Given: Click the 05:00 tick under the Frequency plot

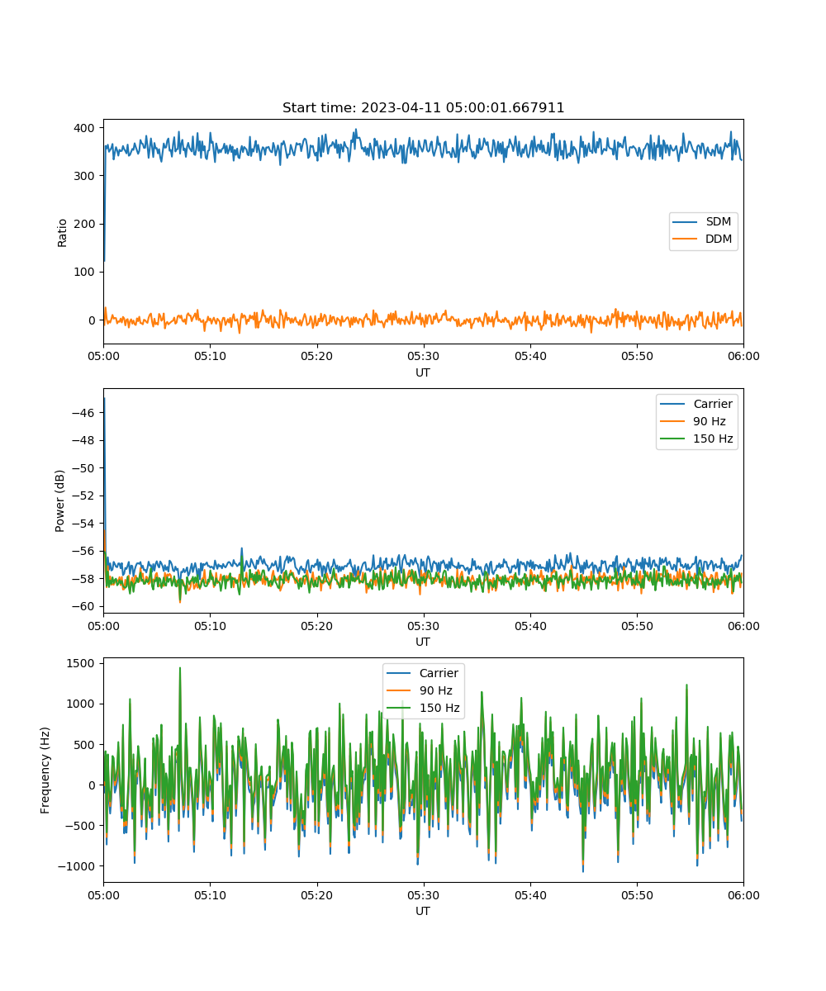Looking at the screenshot, I should [x=103, y=894].
